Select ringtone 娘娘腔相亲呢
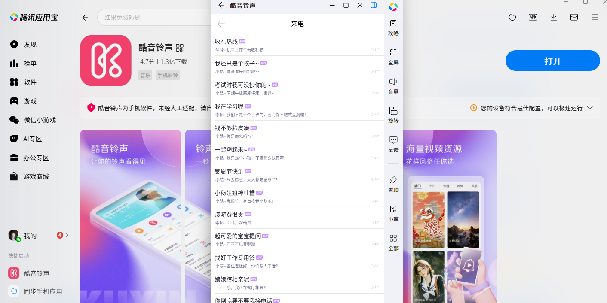 coord(297,283)
